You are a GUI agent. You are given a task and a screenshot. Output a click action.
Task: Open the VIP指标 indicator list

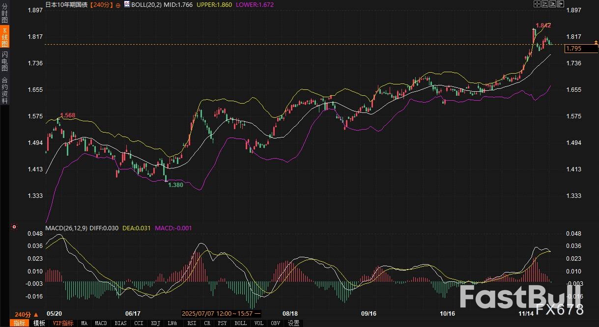[x=63, y=323]
